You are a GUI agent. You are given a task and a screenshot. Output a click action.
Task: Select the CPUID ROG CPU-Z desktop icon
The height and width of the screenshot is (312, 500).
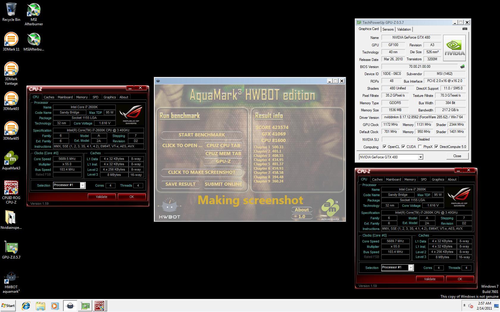[x=11, y=192]
